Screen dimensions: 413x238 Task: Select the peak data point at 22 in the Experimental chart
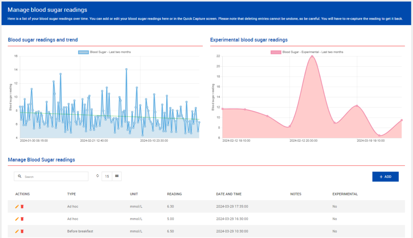312,56
